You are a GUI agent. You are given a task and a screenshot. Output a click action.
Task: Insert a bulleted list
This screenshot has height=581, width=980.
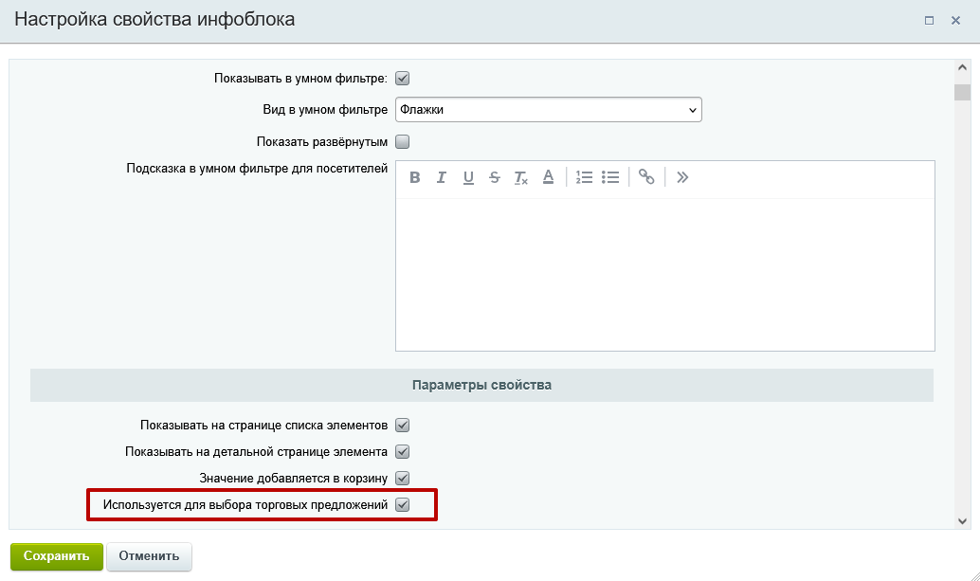click(x=609, y=176)
